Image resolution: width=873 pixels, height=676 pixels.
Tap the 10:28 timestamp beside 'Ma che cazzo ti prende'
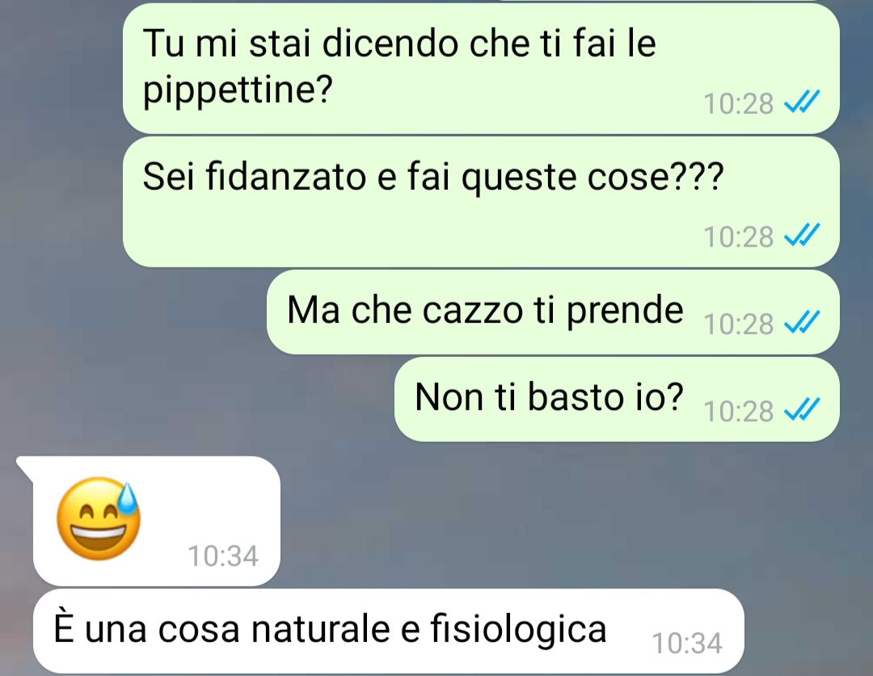click(738, 324)
